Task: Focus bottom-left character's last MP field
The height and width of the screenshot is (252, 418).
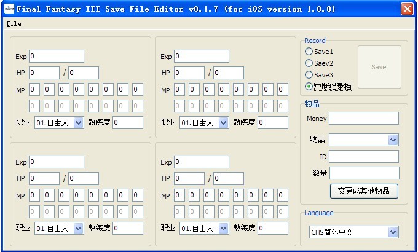Action: pyautogui.click(x=138, y=195)
